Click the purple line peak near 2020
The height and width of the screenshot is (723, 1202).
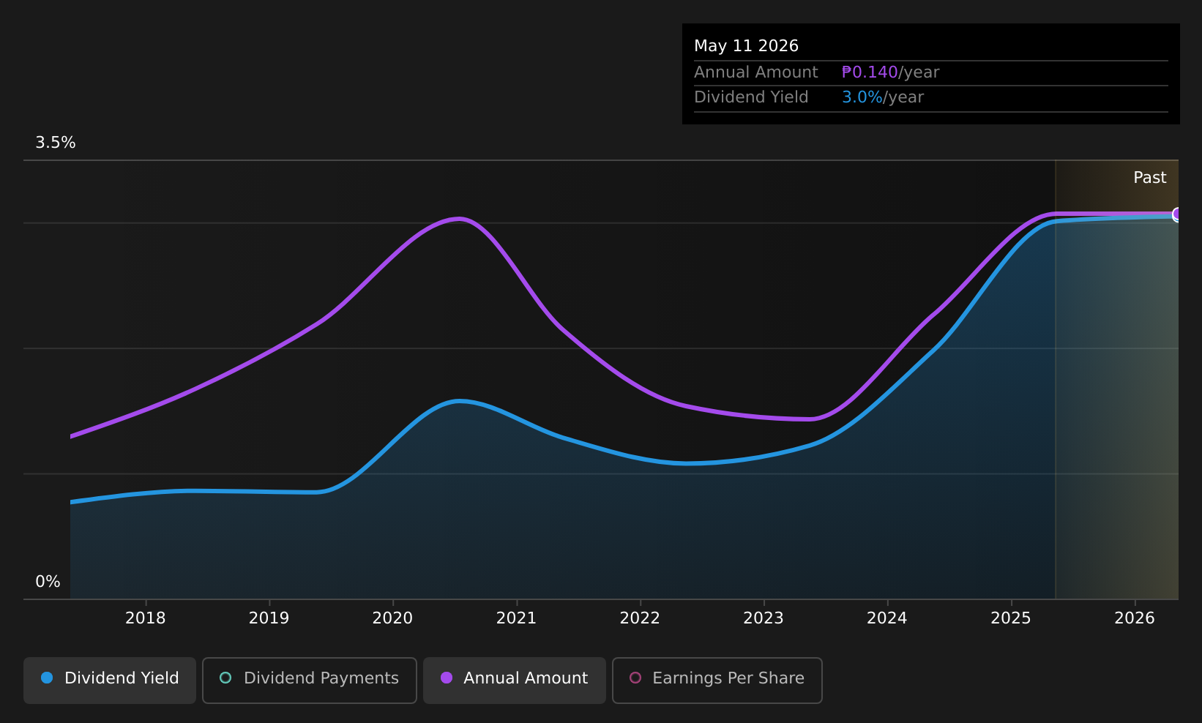pos(459,219)
